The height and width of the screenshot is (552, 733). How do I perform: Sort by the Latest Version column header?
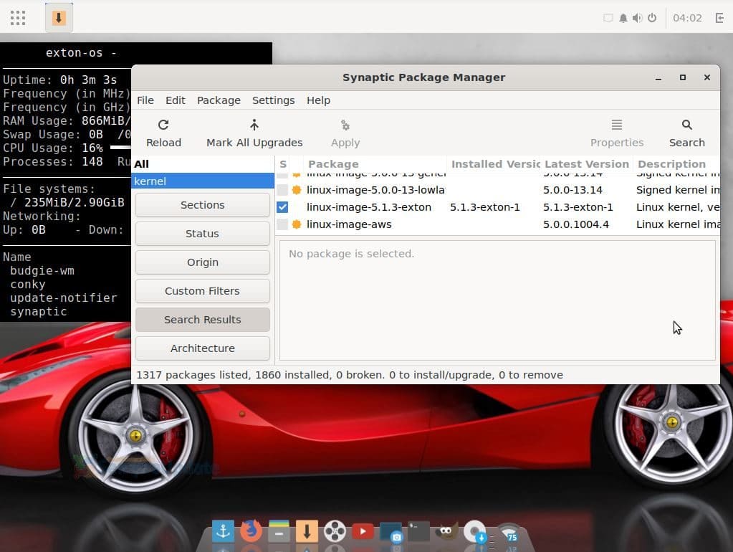587,164
